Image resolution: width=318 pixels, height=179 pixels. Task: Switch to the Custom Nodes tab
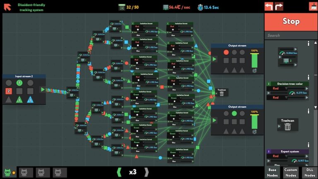click(x=291, y=172)
